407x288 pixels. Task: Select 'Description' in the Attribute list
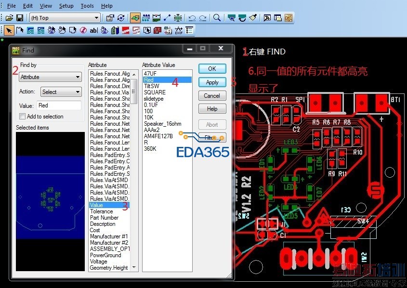103,224
